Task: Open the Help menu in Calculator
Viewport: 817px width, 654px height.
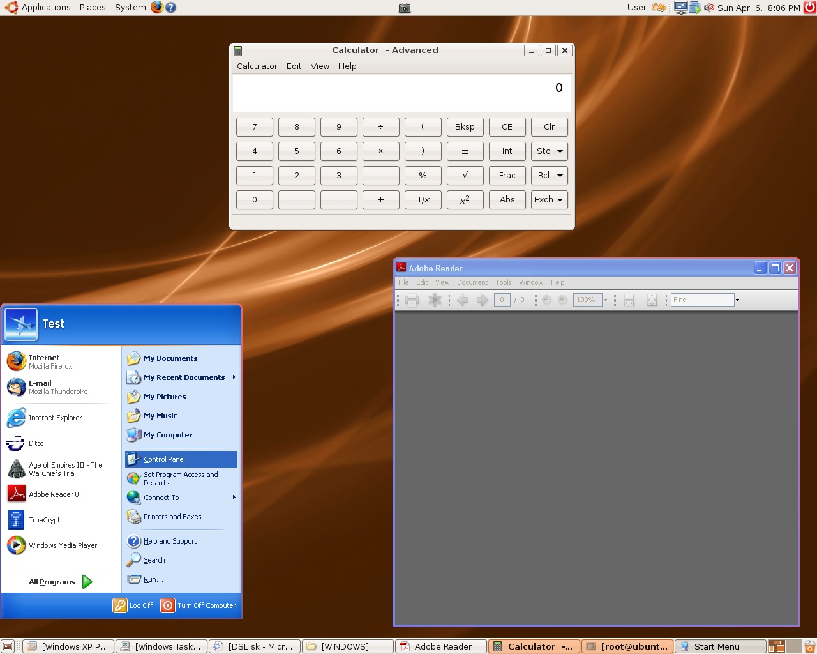Action: coord(347,66)
